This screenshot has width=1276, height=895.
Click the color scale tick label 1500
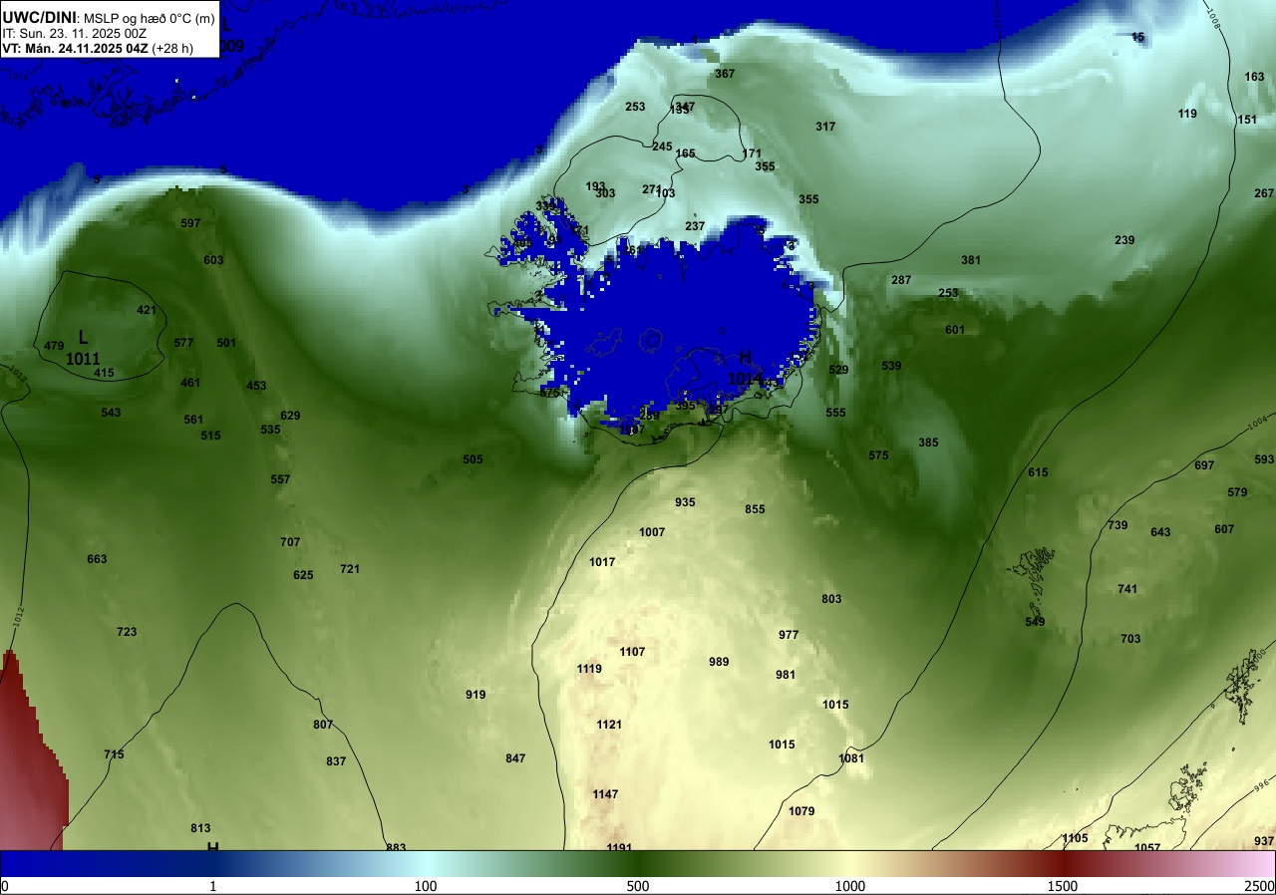pos(1063,886)
